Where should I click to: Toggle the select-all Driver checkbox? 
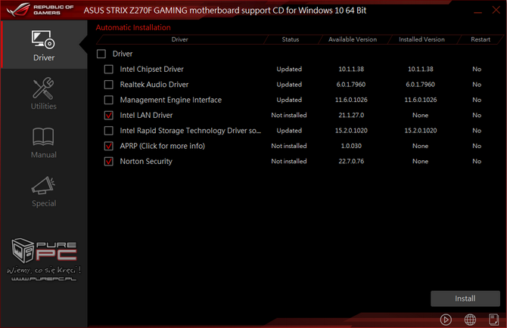pos(101,54)
